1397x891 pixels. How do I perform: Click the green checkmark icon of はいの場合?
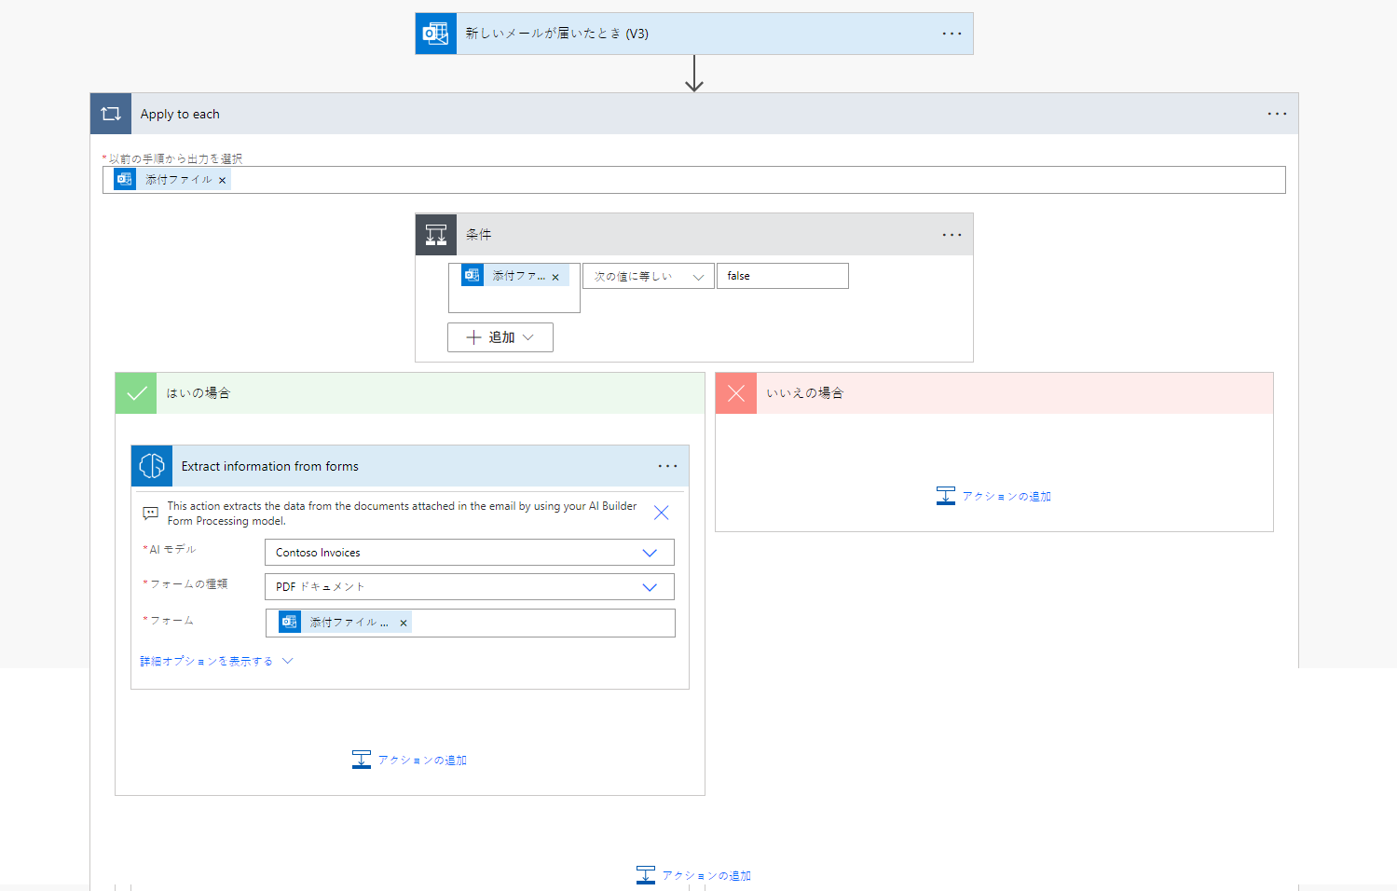[136, 393]
